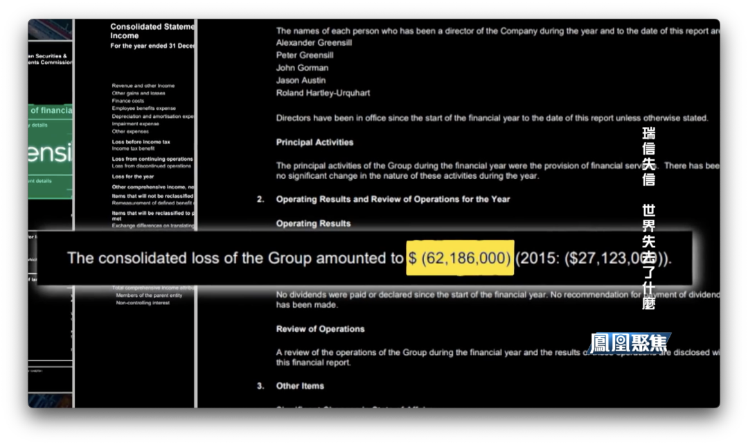Select the Loss from continuing operations row

[x=152, y=159]
